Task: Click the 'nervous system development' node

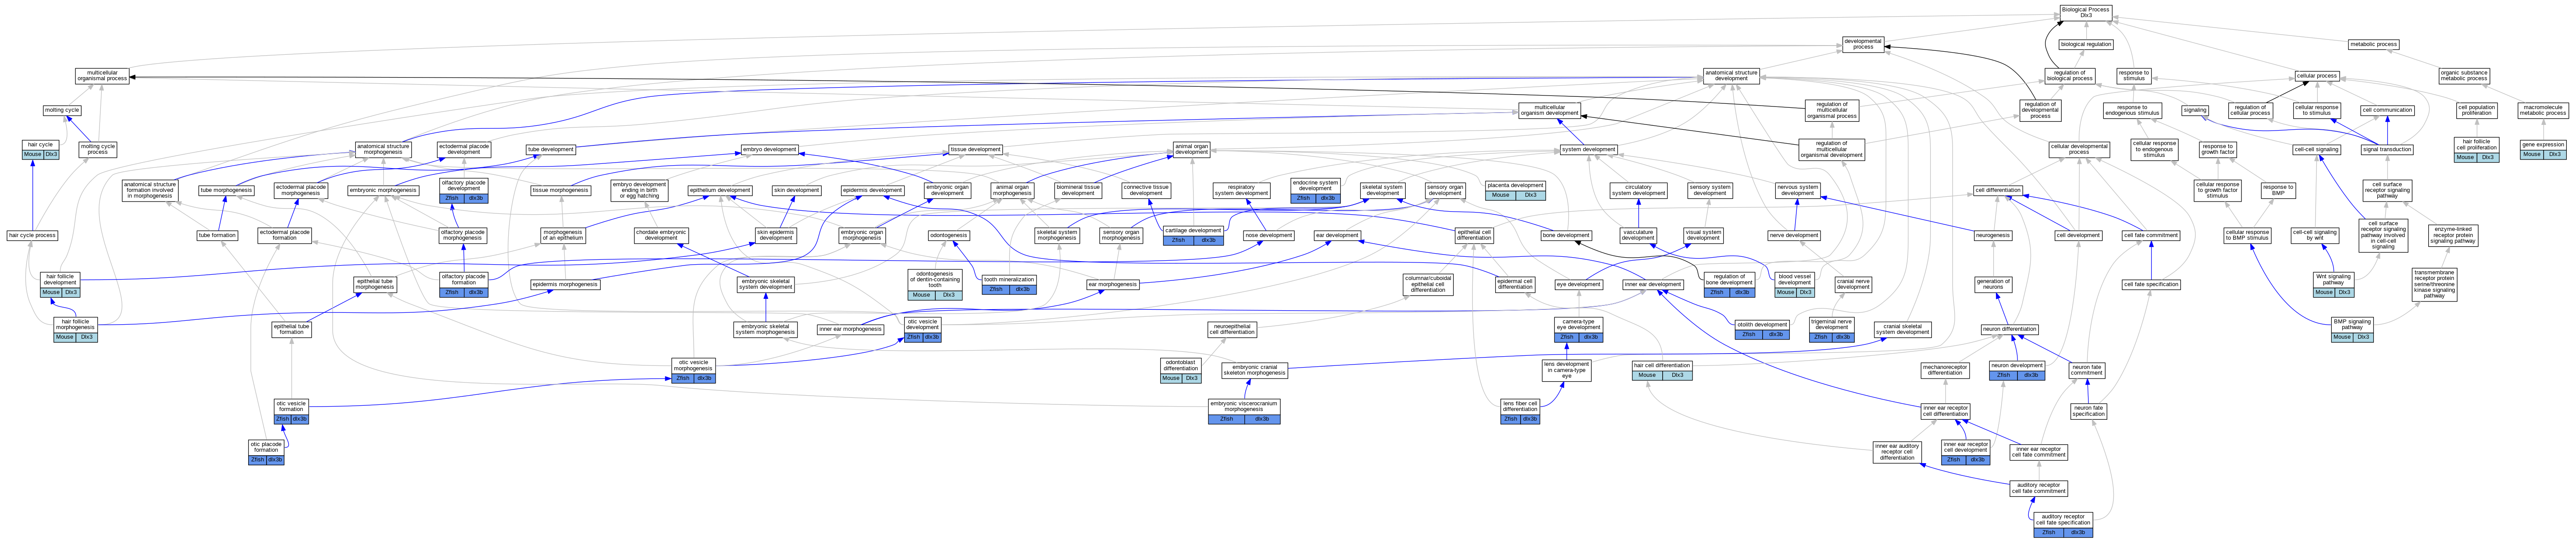Action: [1797, 190]
